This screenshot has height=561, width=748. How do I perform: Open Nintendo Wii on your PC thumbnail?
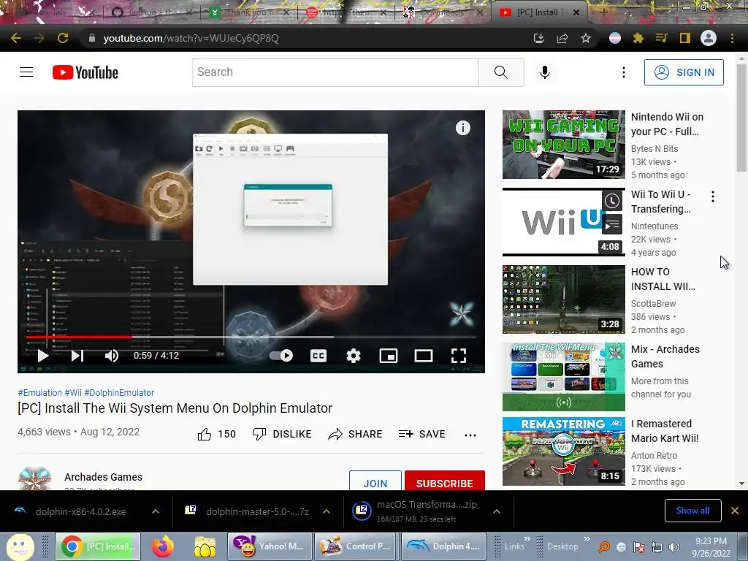[563, 145]
